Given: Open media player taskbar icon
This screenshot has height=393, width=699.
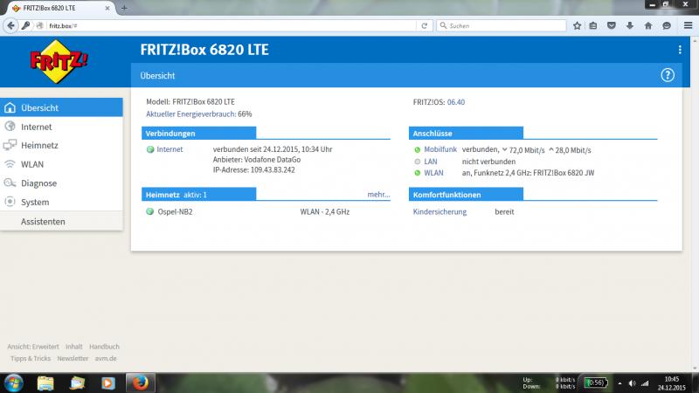Looking at the screenshot, I should 107,383.
